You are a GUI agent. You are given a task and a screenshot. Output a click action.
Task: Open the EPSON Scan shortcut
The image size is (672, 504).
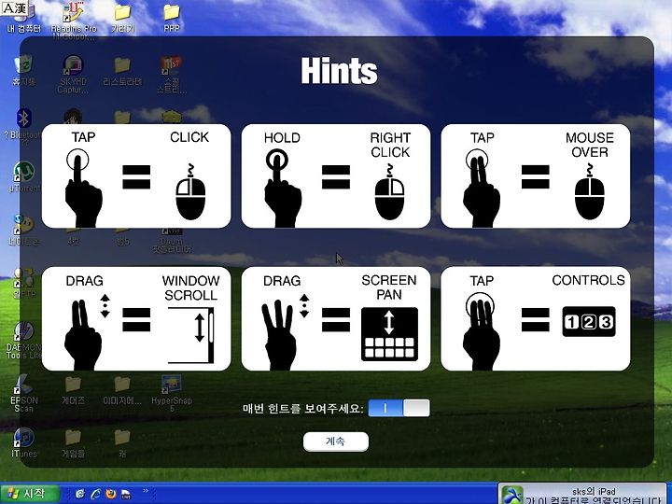coord(24,393)
